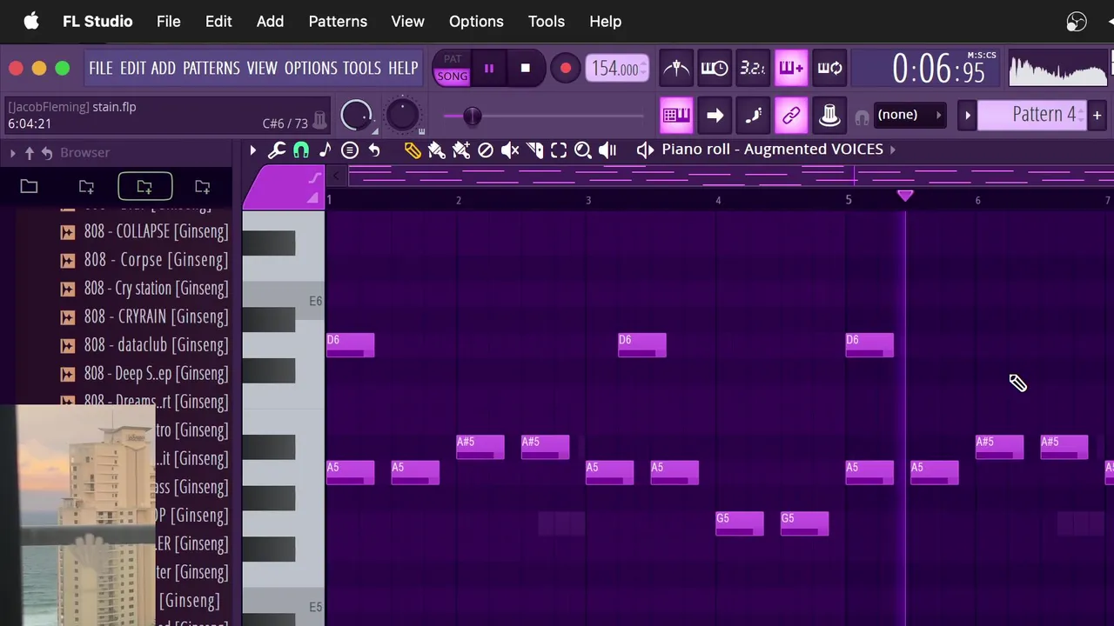The image size is (1114, 626).
Task: Click the time display 0:06:95
Action: click(x=938, y=69)
